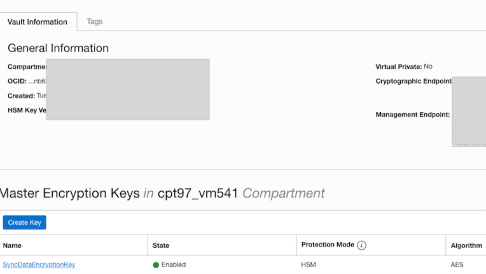Click the Name column header
Screen dimensions: 486x274
coord(12,245)
